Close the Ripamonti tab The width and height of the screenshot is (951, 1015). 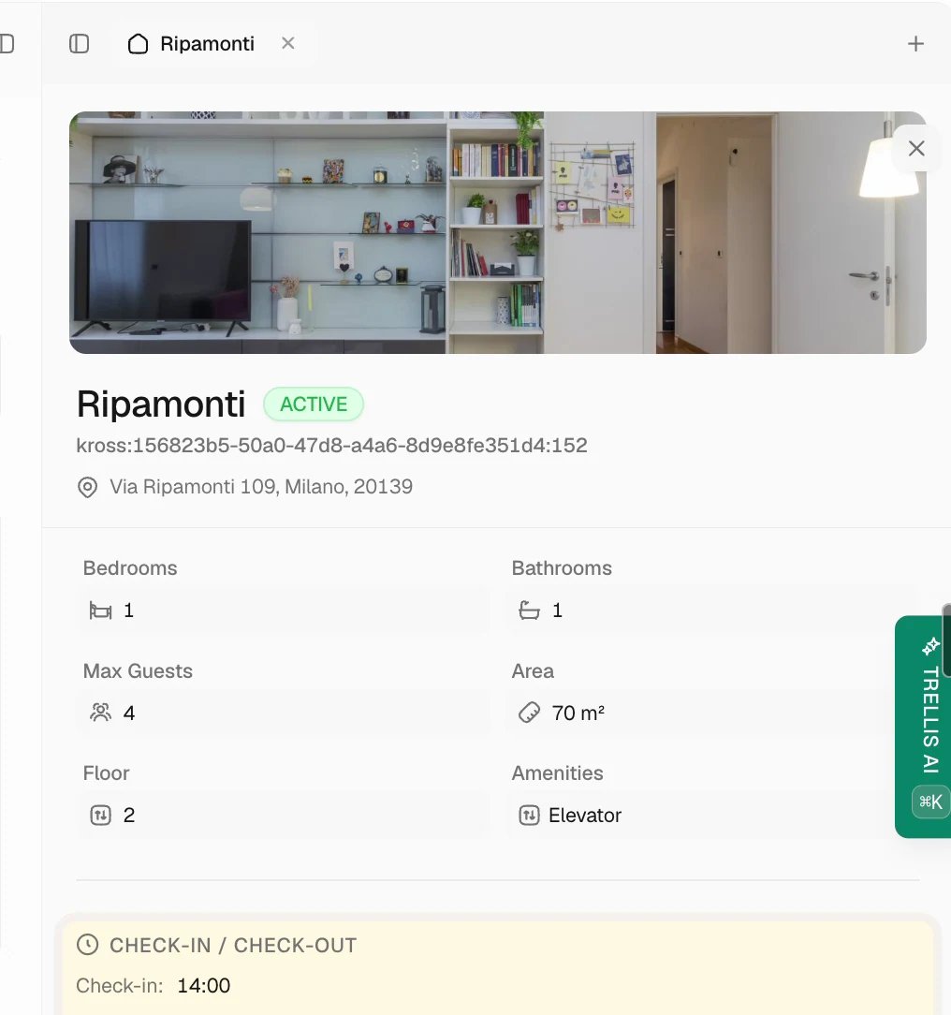click(x=288, y=43)
